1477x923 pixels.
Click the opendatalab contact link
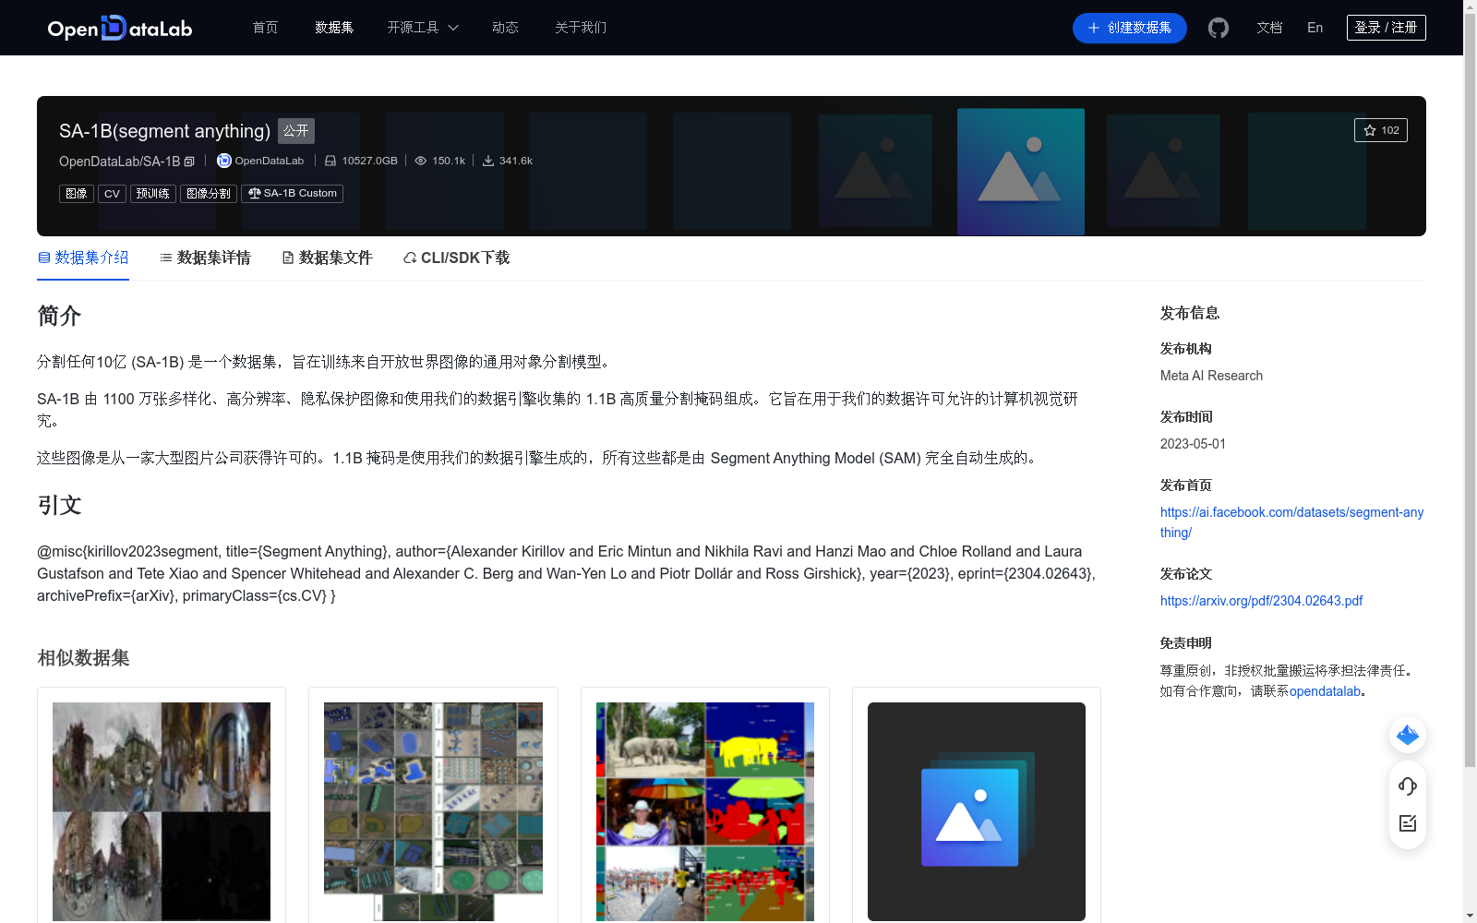point(1325,691)
